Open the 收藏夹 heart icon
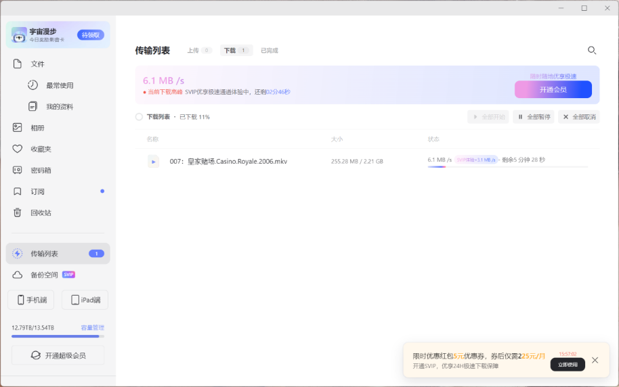619x387 pixels. pyautogui.click(x=17, y=149)
